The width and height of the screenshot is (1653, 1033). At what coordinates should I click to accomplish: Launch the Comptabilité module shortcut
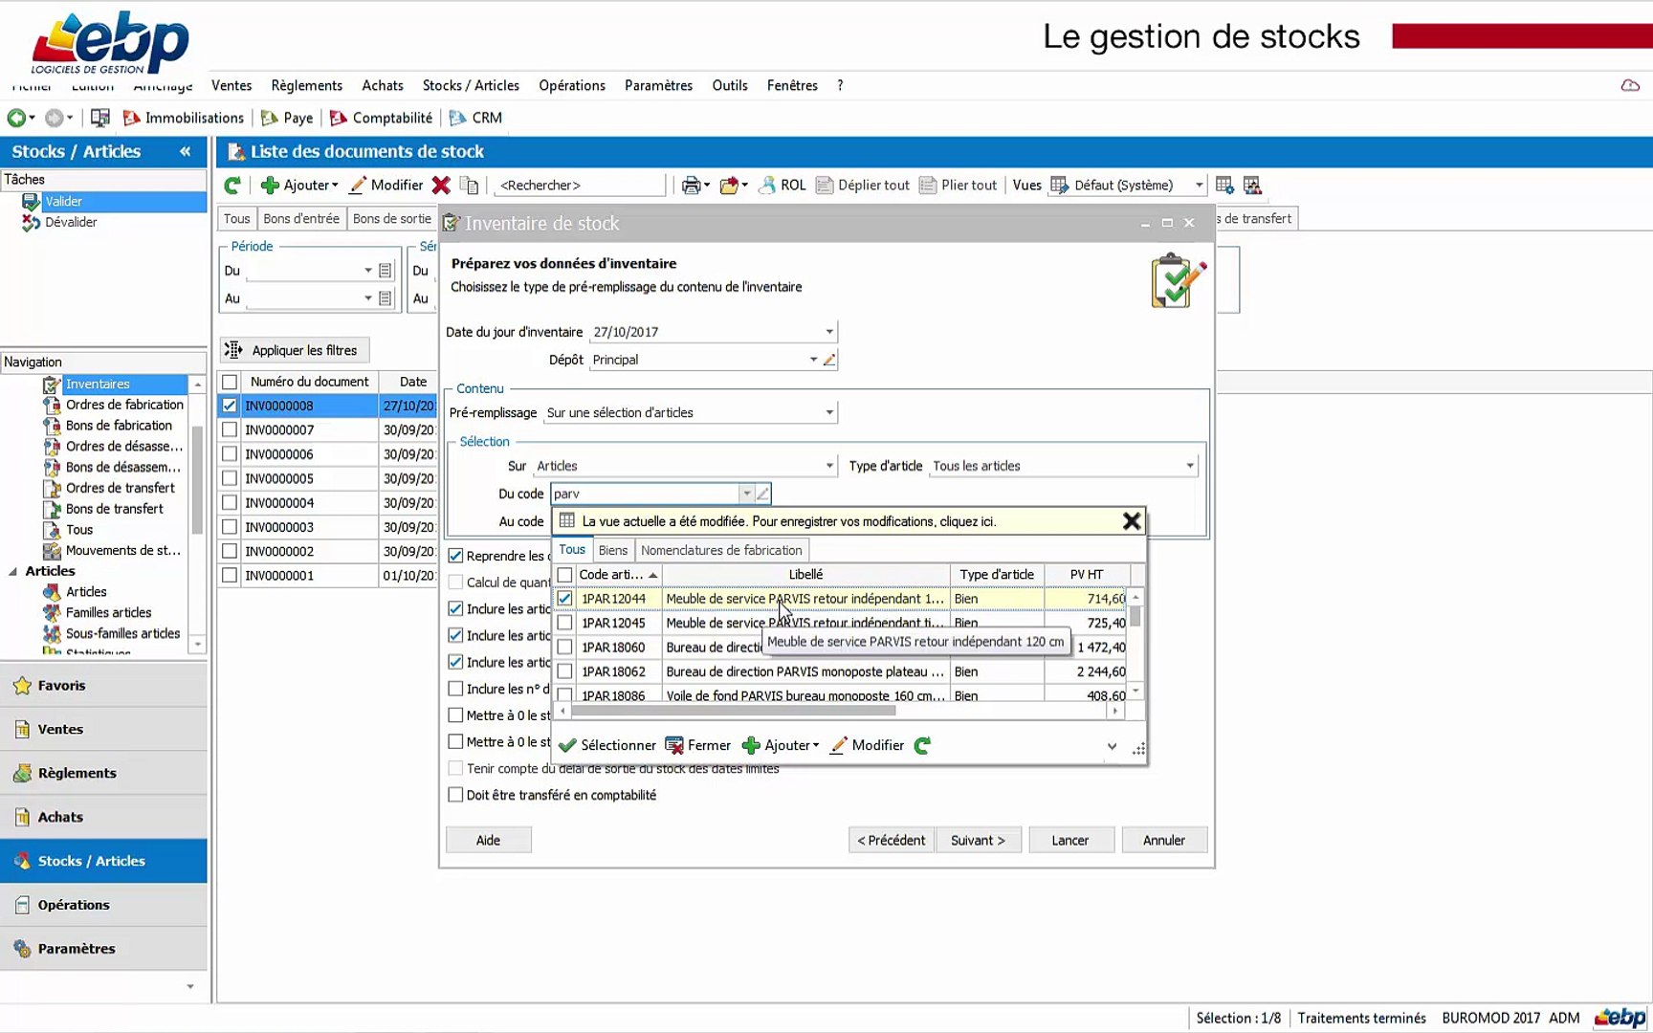tap(381, 118)
